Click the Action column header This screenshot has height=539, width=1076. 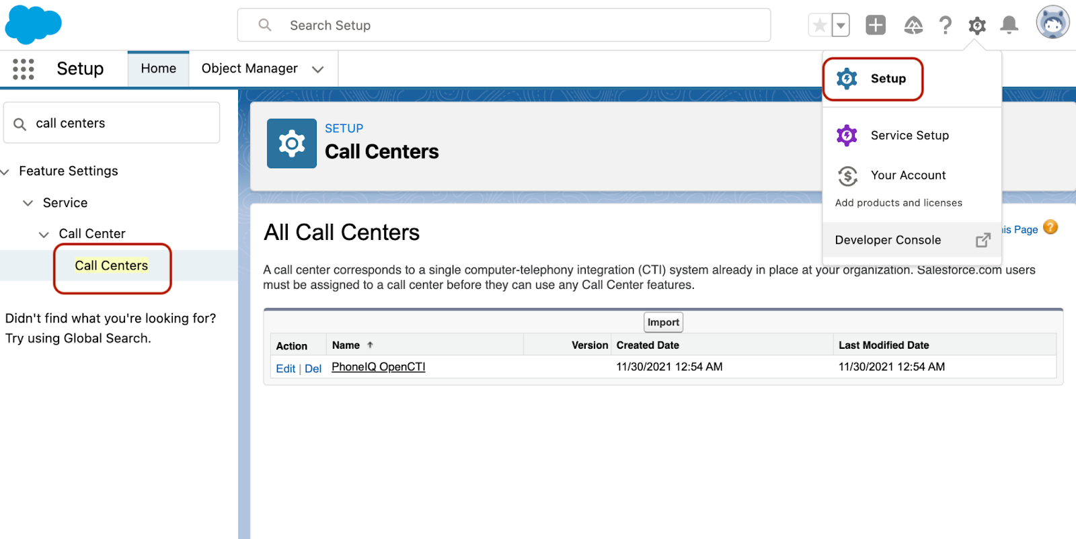coord(291,346)
